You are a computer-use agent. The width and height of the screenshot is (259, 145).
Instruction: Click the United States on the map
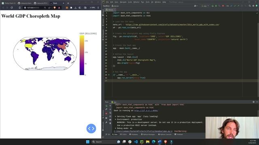coord(29,46)
